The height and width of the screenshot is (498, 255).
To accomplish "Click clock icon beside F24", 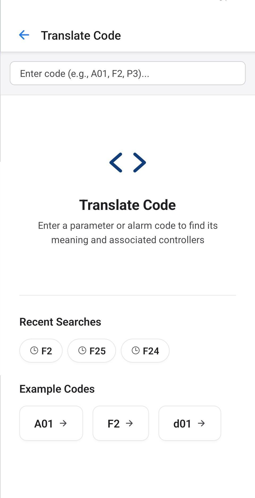I will pyautogui.click(x=136, y=350).
